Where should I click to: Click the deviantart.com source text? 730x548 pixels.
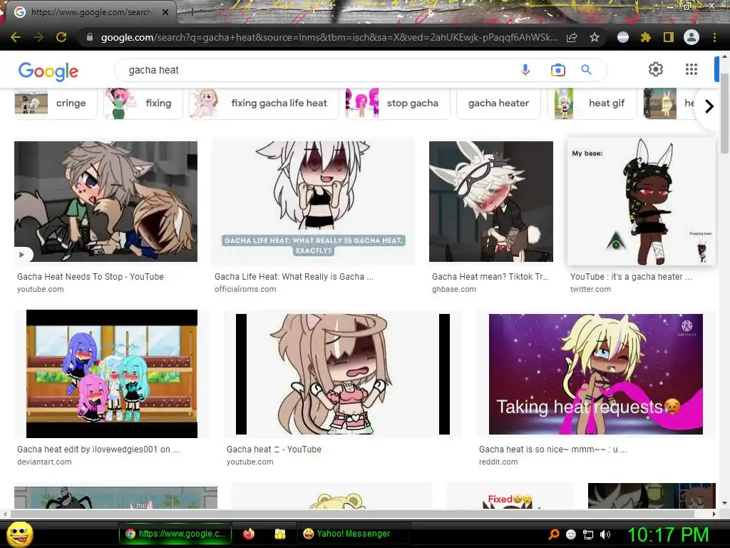point(44,462)
